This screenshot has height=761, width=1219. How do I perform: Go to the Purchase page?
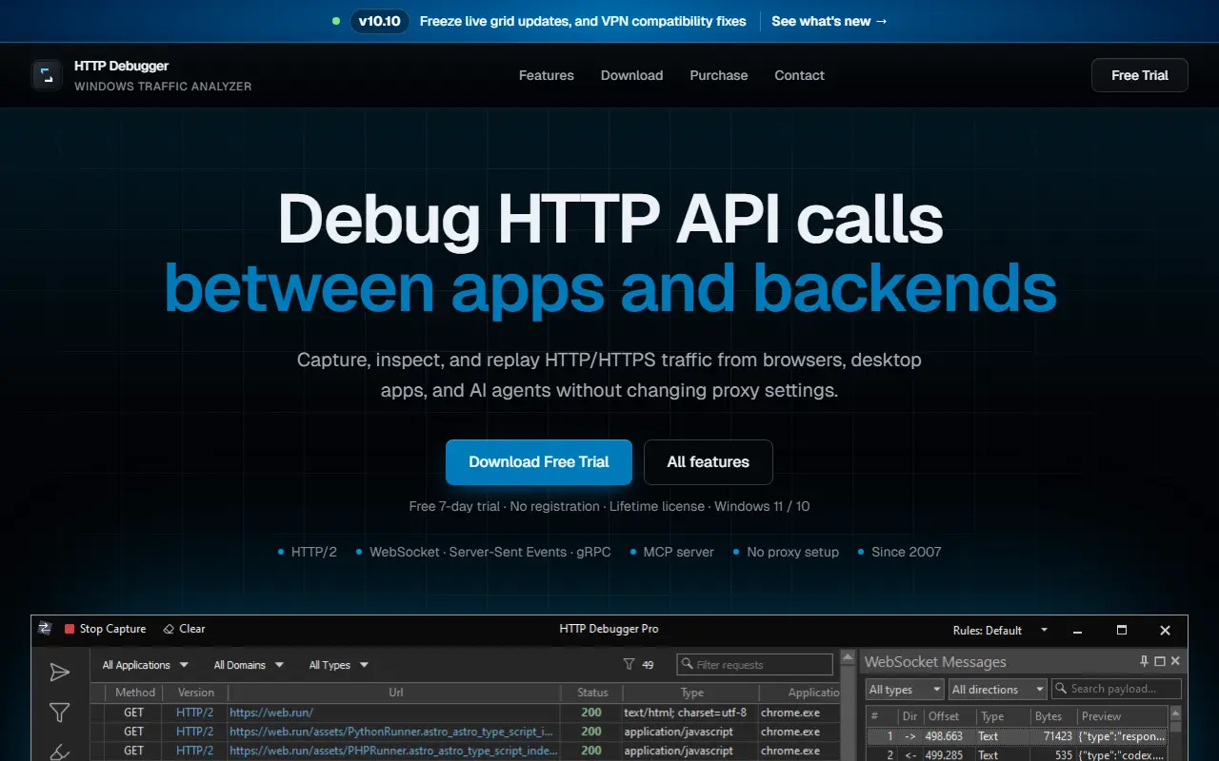[719, 75]
